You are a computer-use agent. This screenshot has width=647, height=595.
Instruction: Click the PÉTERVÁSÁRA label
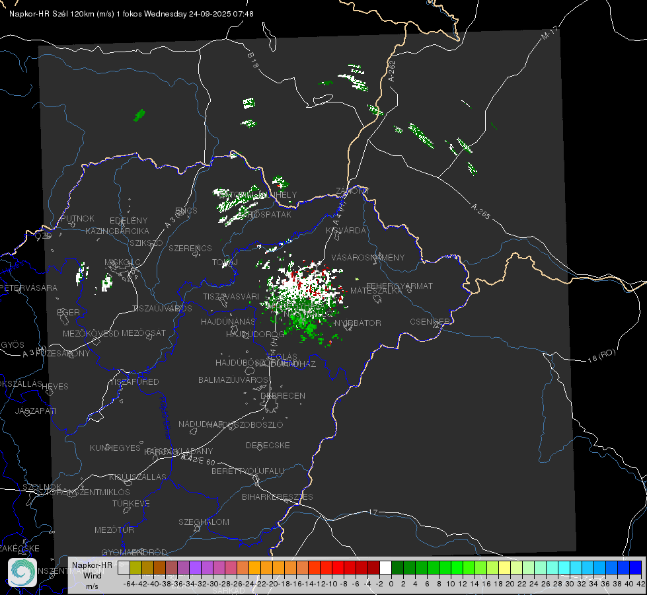point(29,288)
